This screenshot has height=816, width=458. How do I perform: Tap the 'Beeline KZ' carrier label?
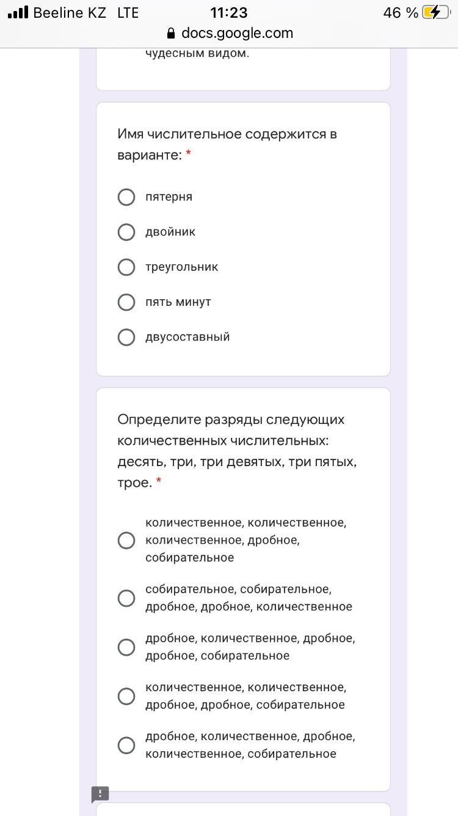(x=70, y=12)
